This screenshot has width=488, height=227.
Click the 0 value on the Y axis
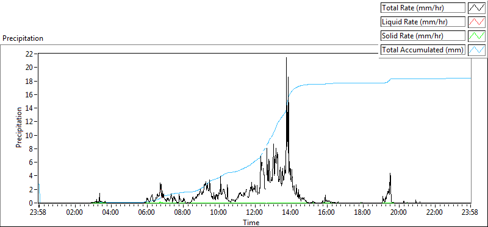click(31, 203)
